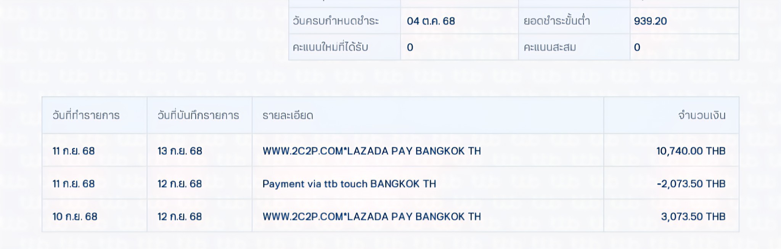This screenshot has width=781, height=249.
Task: Click the คะแนนใหม่ที่ได้รับ label
Action: (330, 47)
